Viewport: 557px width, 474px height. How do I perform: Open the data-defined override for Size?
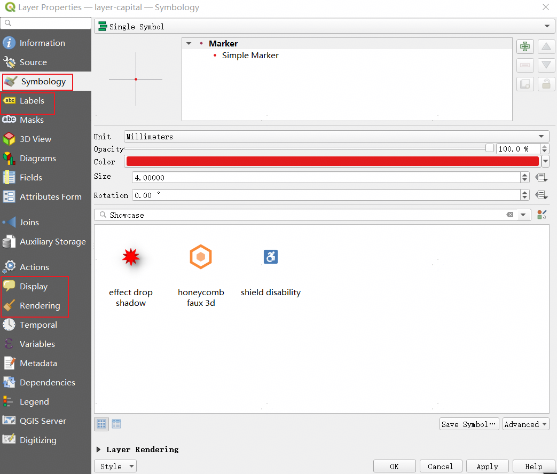coord(542,177)
